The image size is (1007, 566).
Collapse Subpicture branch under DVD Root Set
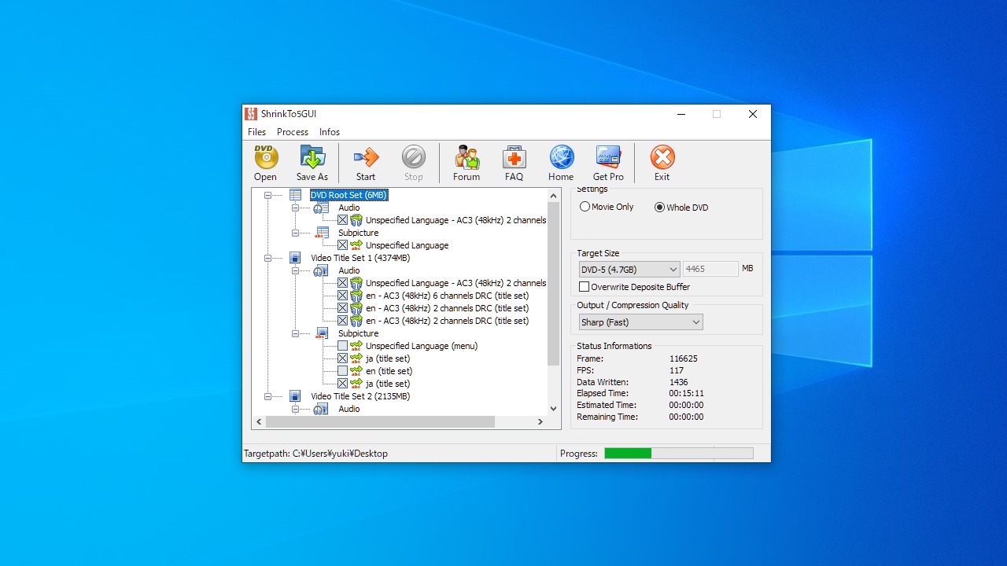[295, 233]
